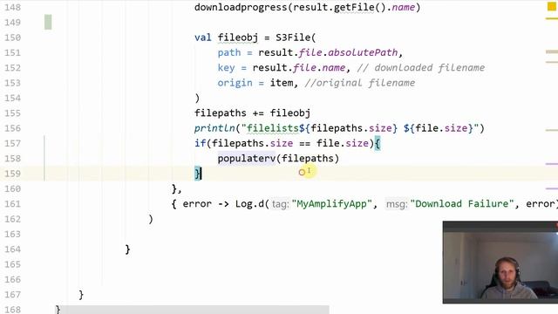The width and height of the screenshot is (558, 314).
Task: Click the highlighted opening brace on line 157
Action: point(378,144)
